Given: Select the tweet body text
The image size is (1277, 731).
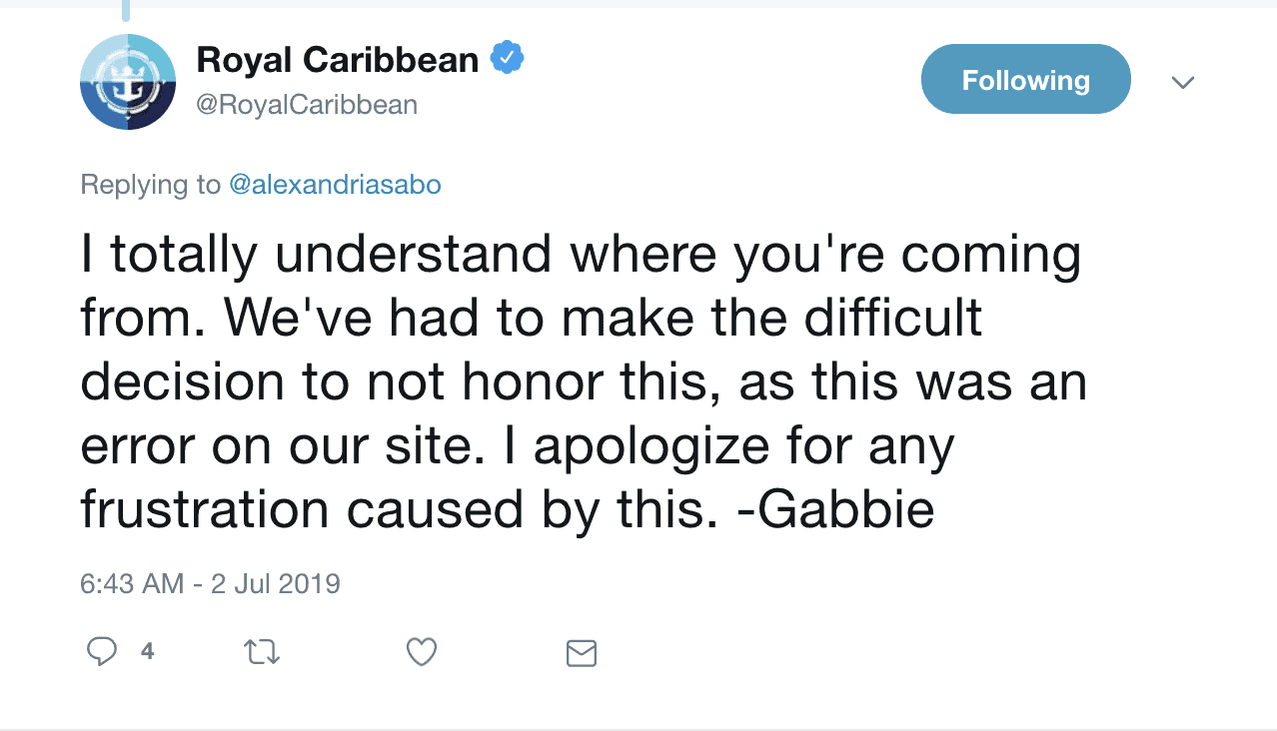Looking at the screenshot, I should click(584, 383).
